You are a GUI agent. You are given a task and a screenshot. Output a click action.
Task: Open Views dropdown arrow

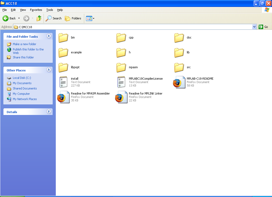point(94,18)
